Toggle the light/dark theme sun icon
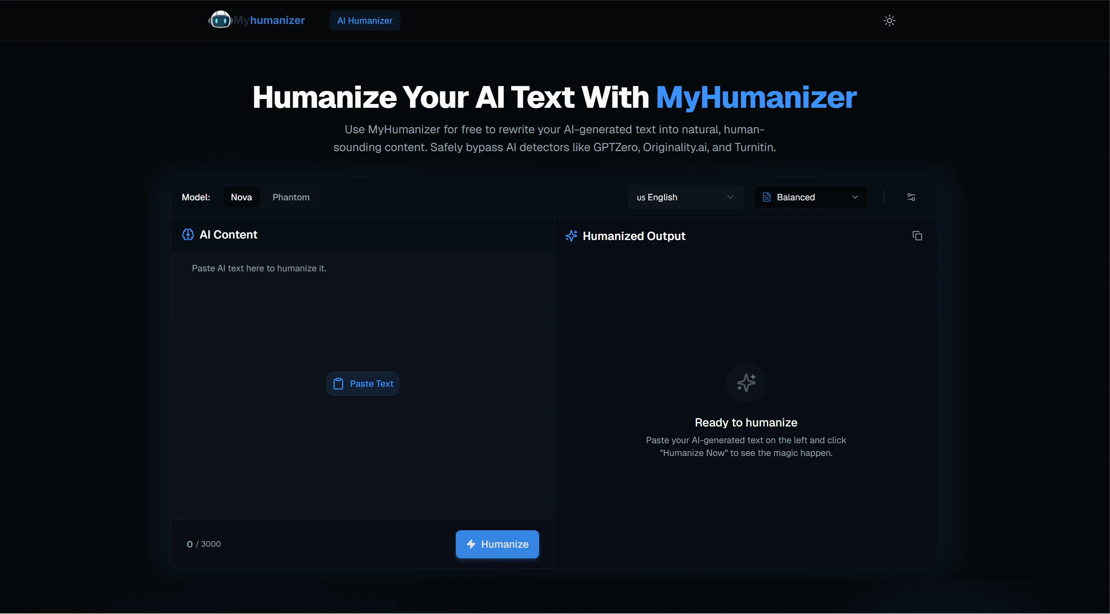Viewport: 1110px width, 614px height. coord(889,20)
